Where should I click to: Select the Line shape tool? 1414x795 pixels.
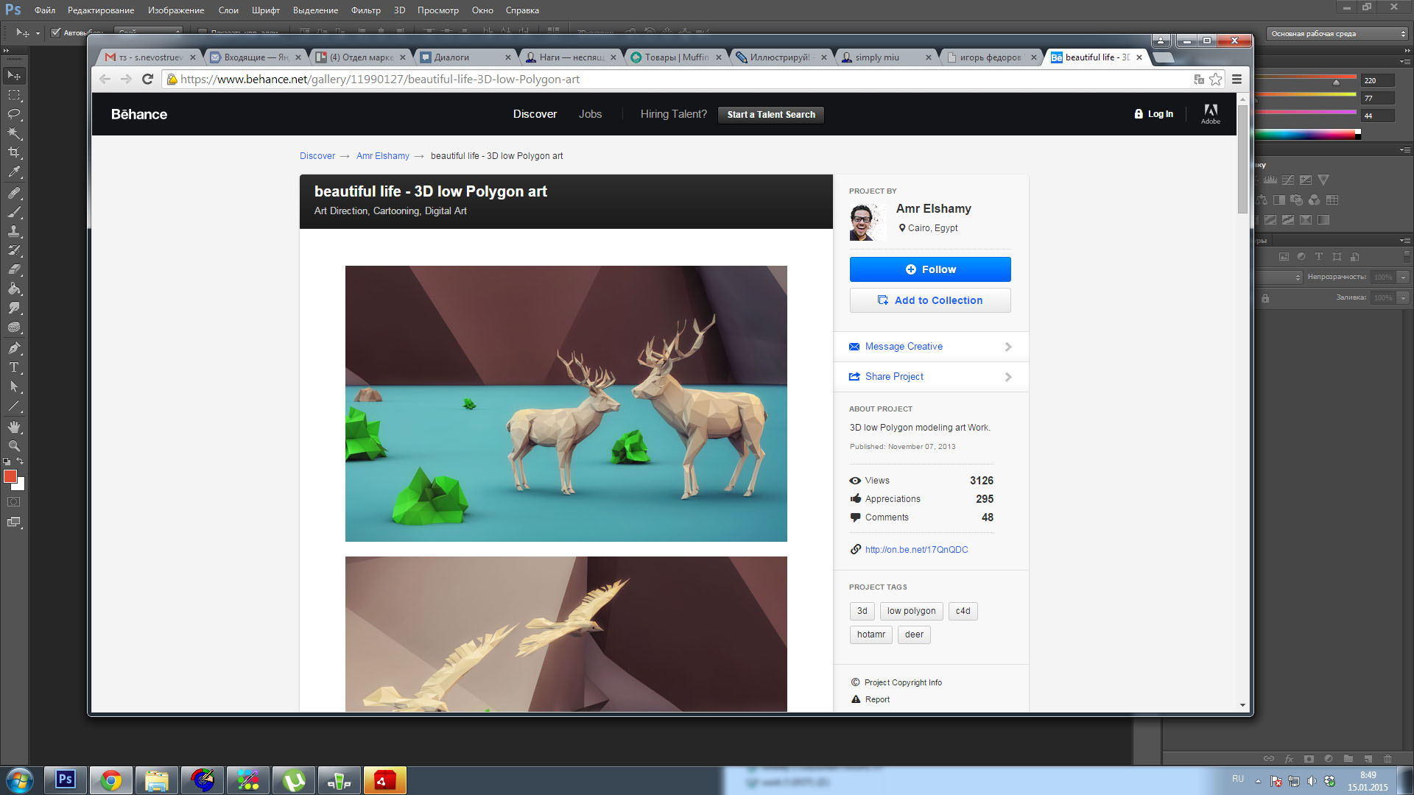14,406
